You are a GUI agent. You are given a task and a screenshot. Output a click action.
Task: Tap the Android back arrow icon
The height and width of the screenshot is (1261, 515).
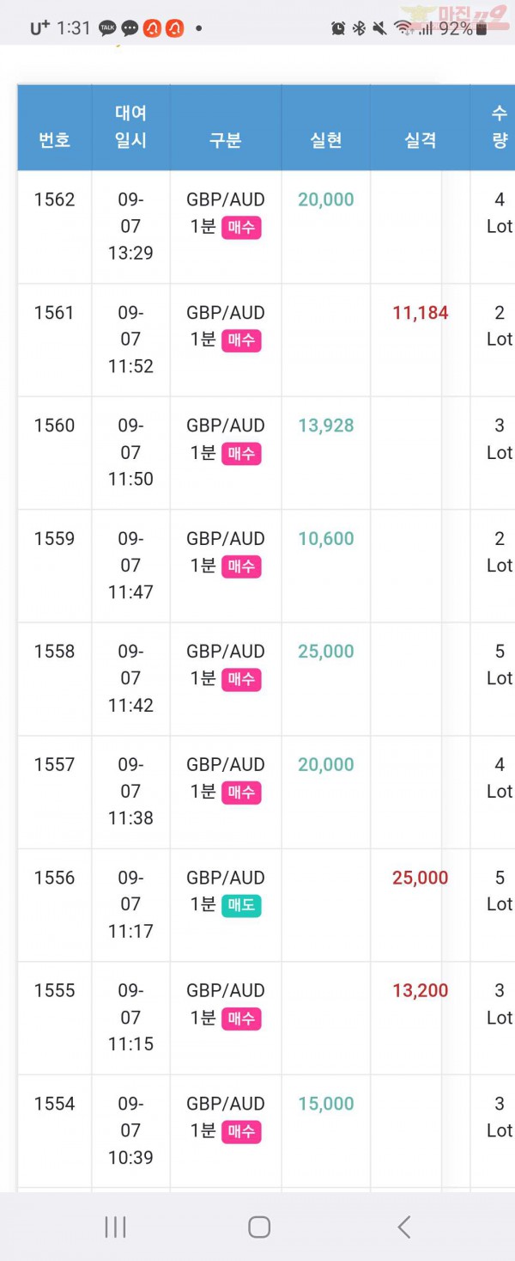point(404,1227)
